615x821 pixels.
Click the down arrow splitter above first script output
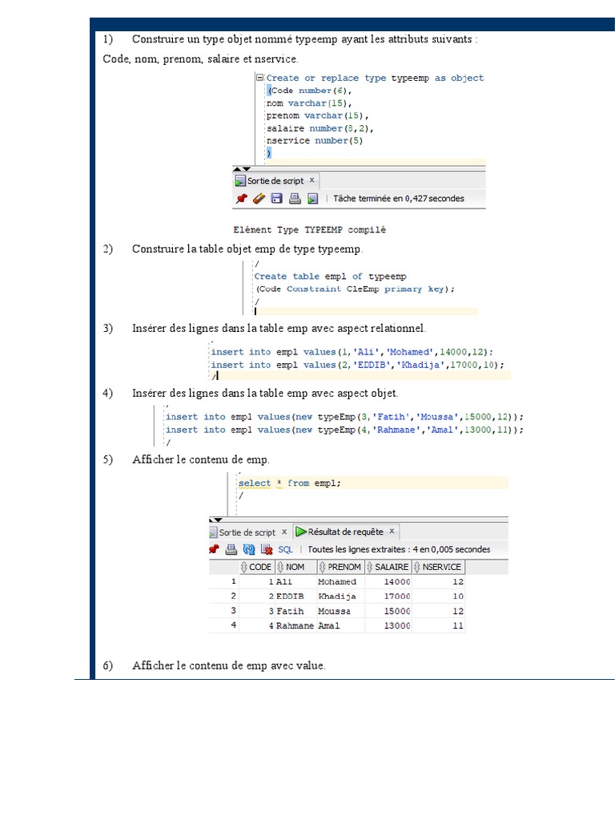pos(247,169)
